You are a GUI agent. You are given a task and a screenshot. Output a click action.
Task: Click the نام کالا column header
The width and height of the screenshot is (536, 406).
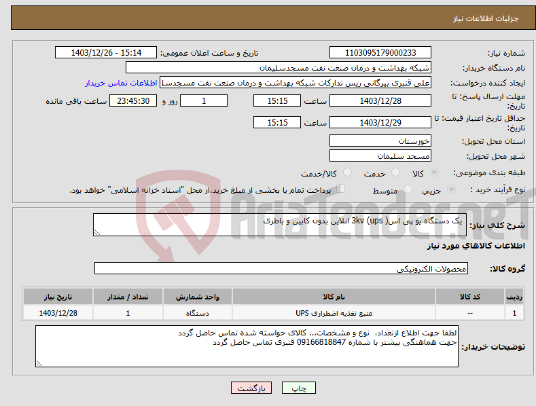tap(334, 297)
